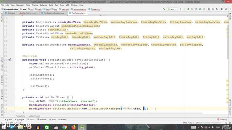Viewport: 232px width, 130px height.
Task: Toggle the Layout Captures side panel
Action: tap(2, 64)
